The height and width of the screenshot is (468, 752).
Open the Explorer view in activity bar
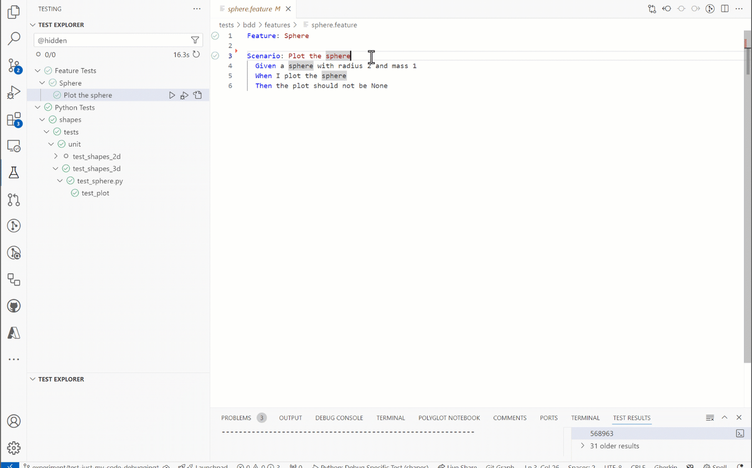pos(14,12)
